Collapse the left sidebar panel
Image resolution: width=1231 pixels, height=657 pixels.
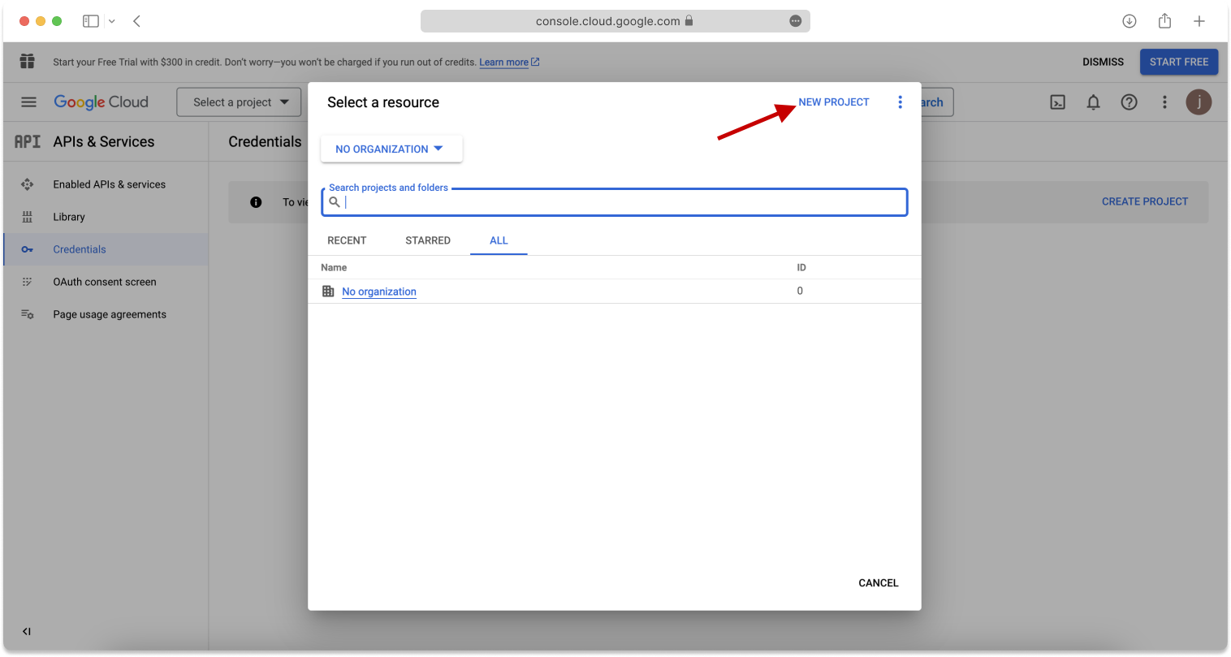(x=27, y=631)
